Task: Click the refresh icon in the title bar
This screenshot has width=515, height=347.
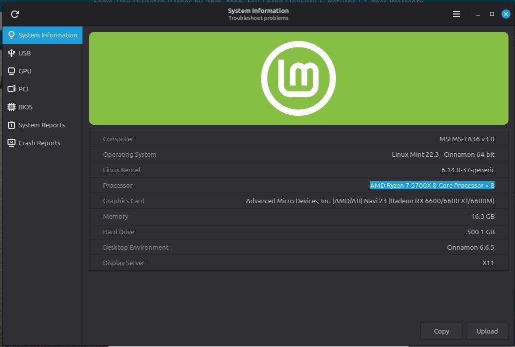Action: [x=15, y=14]
